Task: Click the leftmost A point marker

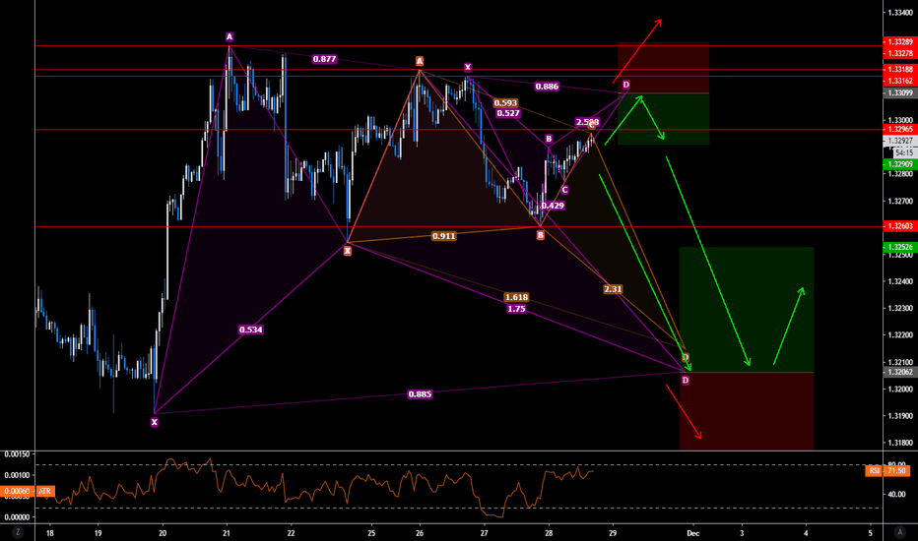Action: click(229, 36)
